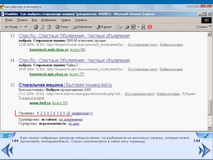Click the Назад back arrow button
The width and height of the screenshot is (213, 160).
(11, 27)
